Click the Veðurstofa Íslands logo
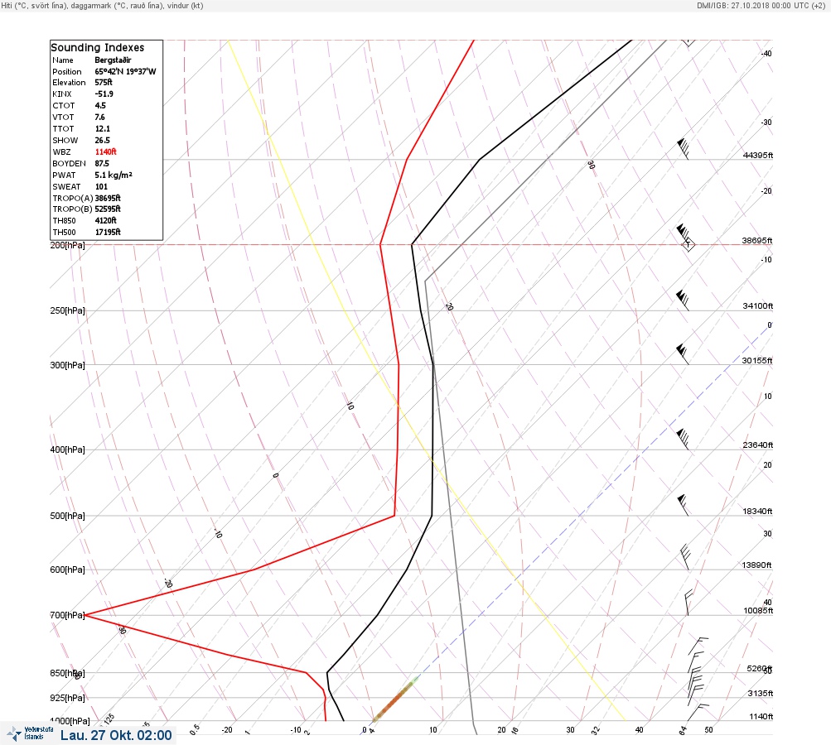831x745 pixels. (30, 733)
